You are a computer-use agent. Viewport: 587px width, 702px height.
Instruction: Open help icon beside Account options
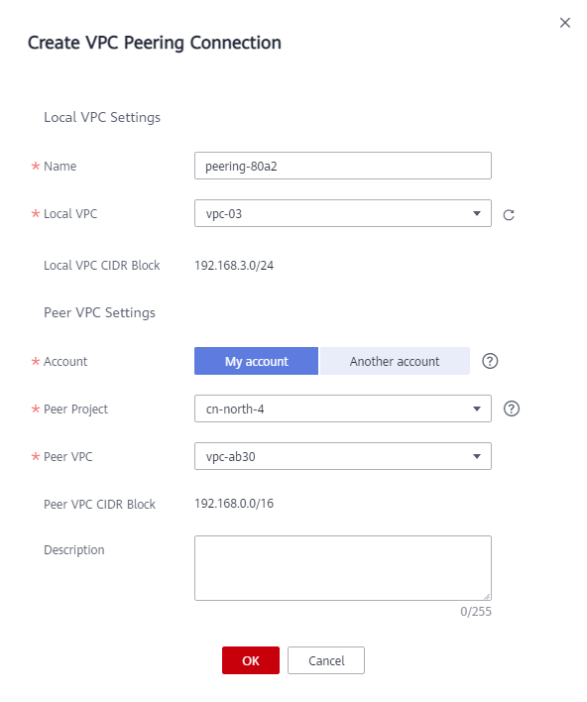(x=490, y=361)
